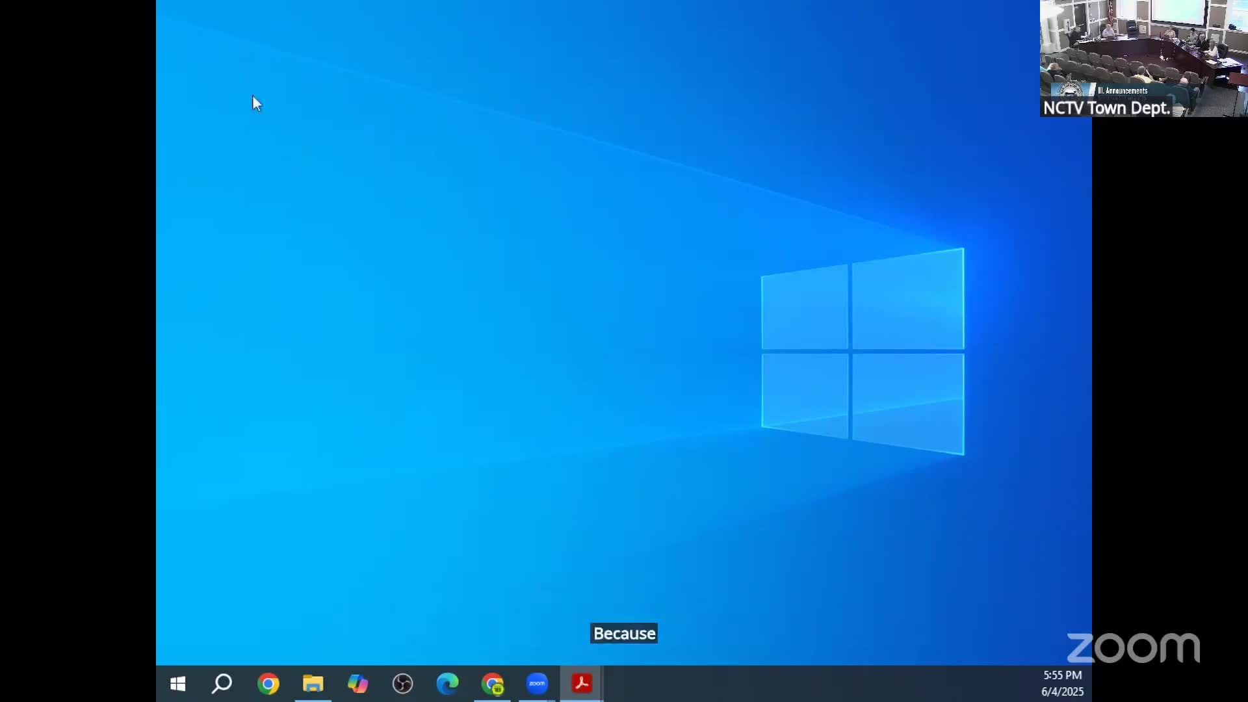1248x702 pixels.
Task: Click the Zoom watermark logo
Action: [1133, 648]
